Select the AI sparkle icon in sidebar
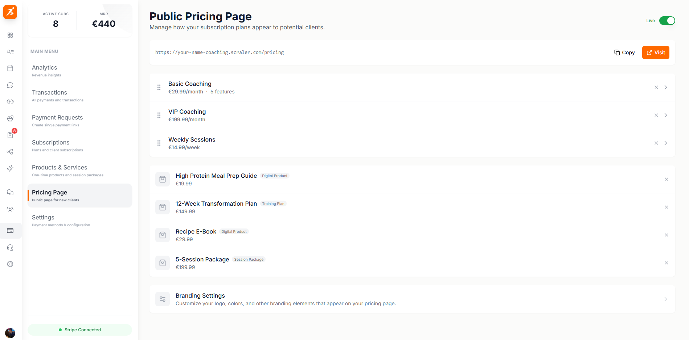Viewport: 689px width, 340px height. tap(10, 168)
